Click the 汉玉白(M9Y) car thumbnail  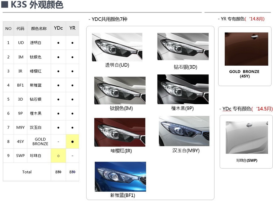184,131
